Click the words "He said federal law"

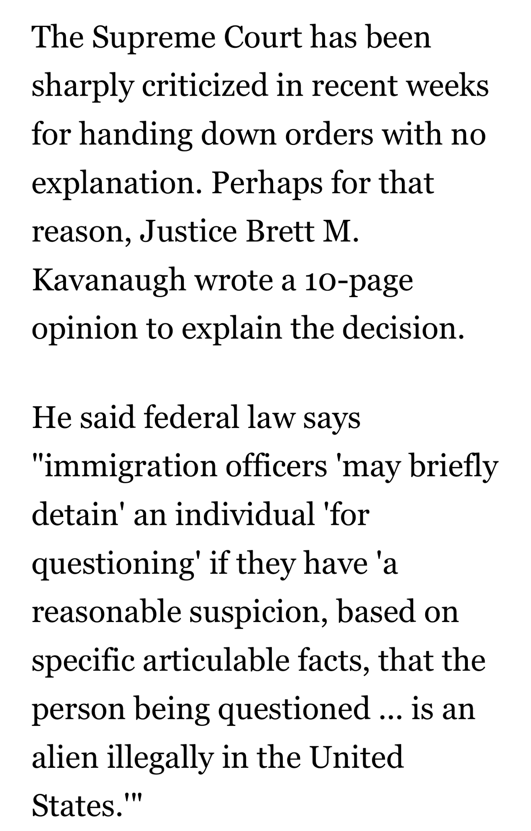[165, 417]
